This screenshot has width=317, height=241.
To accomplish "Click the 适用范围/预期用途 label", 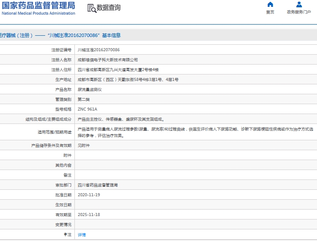I will [55, 132].
